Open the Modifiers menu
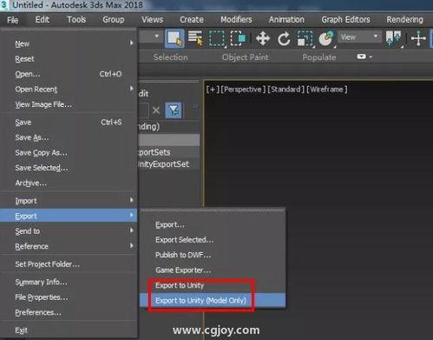This screenshot has width=433, height=340. pyautogui.click(x=236, y=20)
